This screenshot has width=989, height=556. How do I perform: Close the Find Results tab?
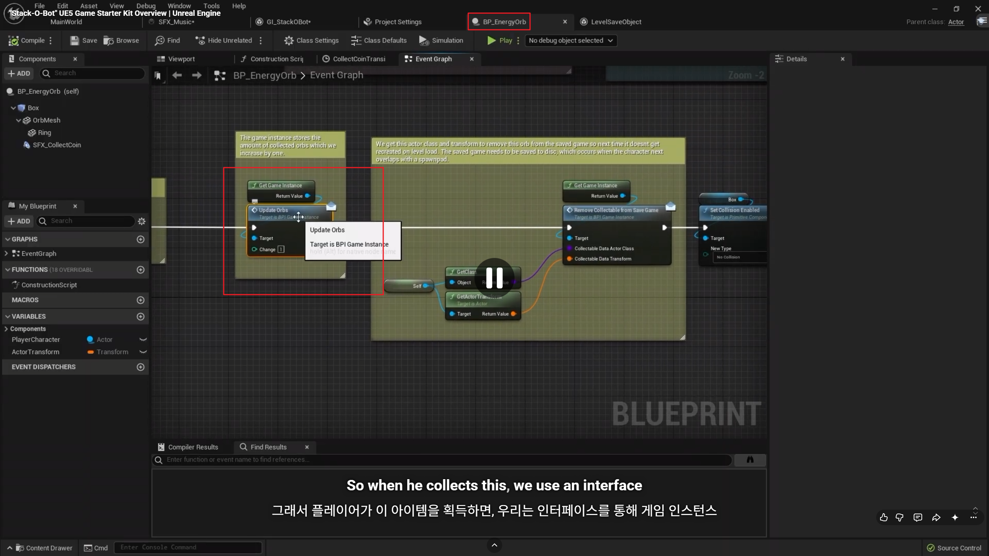(307, 447)
